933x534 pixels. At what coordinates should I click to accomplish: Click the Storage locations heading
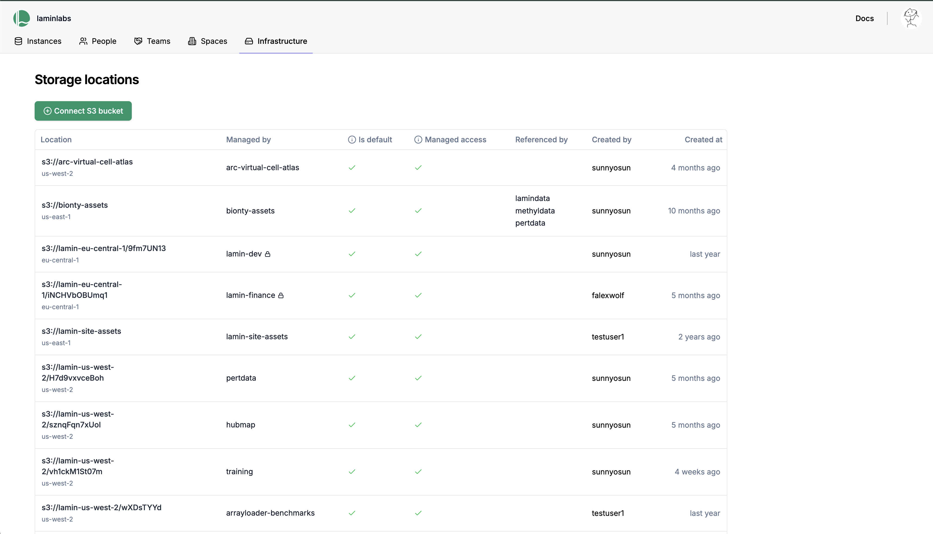(x=87, y=80)
